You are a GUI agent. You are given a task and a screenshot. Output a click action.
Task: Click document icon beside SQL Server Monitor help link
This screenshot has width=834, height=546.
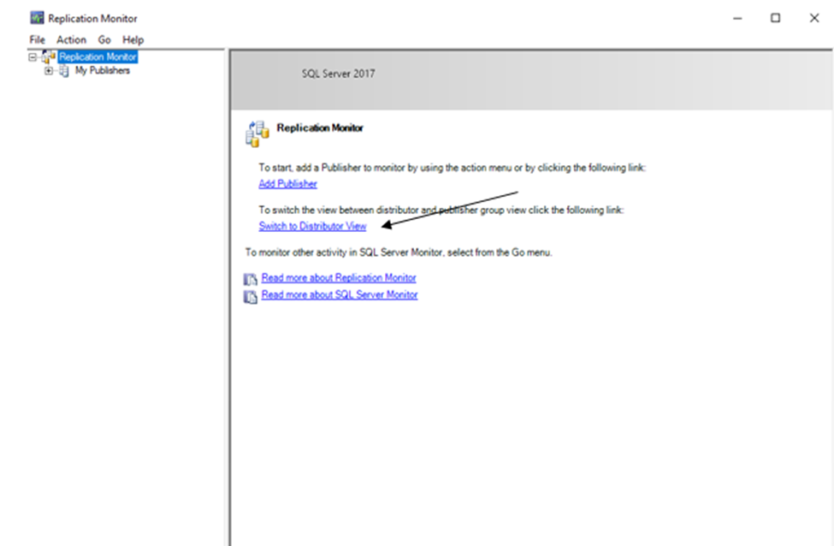click(x=251, y=296)
